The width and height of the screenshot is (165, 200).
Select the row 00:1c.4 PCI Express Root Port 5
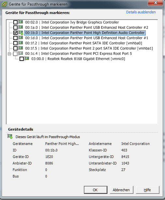pyautogui.click(x=78, y=54)
